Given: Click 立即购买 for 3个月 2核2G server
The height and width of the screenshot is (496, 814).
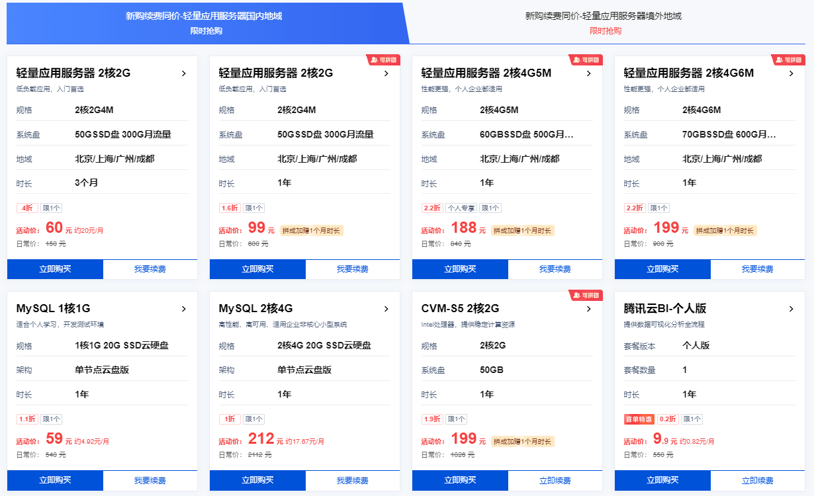Looking at the screenshot, I should 55,269.
